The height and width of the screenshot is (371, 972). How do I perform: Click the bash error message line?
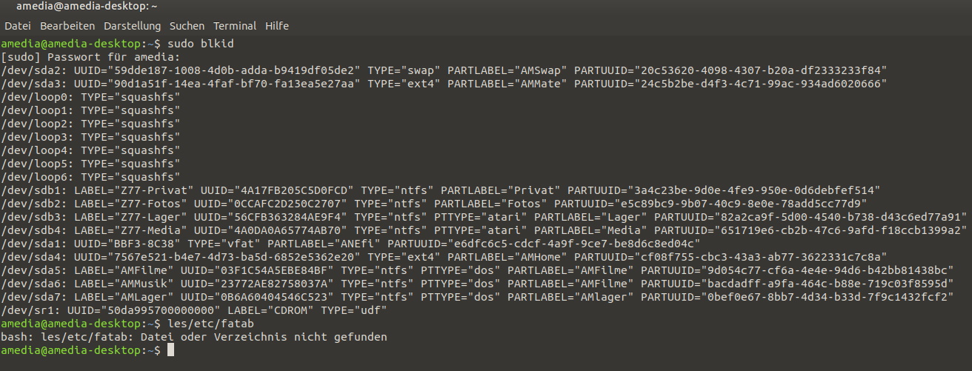pyautogui.click(x=193, y=337)
